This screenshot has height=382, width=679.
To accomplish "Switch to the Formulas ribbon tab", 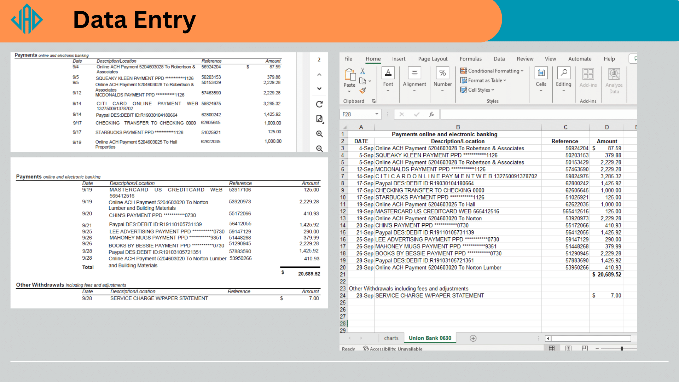I will pyautogui.click(x=471, y=59).
